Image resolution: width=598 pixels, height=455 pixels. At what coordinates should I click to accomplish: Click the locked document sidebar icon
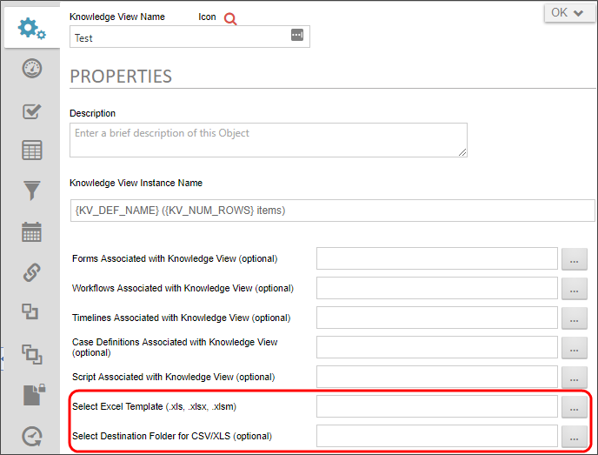coord(32,395)
